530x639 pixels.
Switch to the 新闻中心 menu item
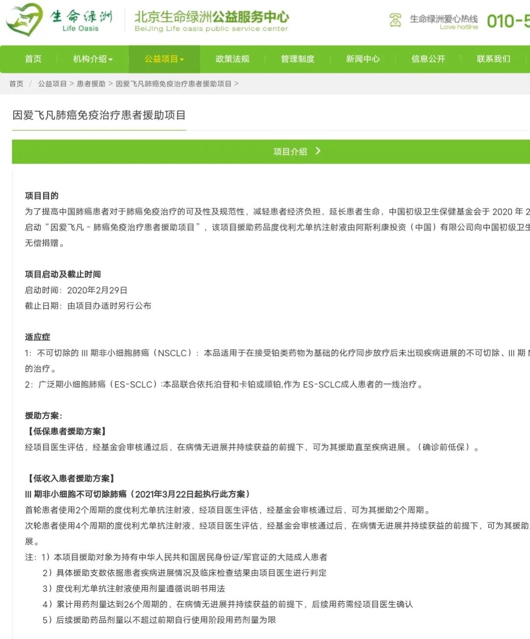point(363,59)
